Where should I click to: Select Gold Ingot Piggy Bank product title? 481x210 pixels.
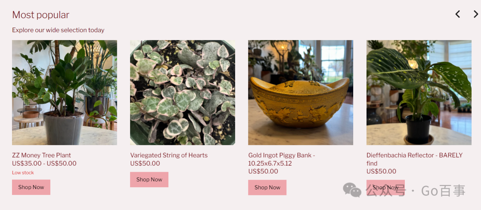pyautogui.click(x=281, y=159)
